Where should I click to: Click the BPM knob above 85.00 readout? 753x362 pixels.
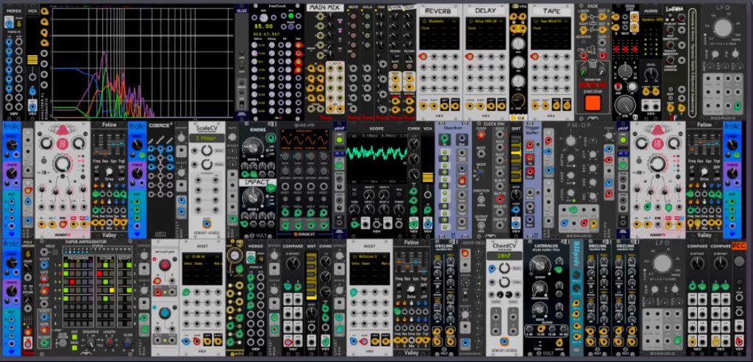click(x=263, y=16)
